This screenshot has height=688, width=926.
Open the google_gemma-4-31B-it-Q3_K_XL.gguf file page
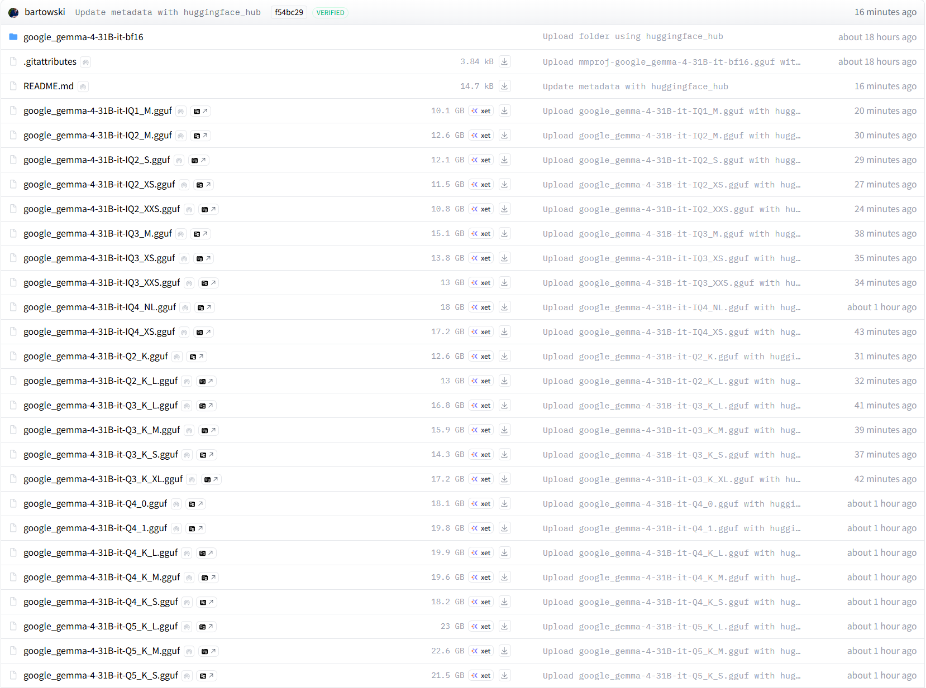103,479
